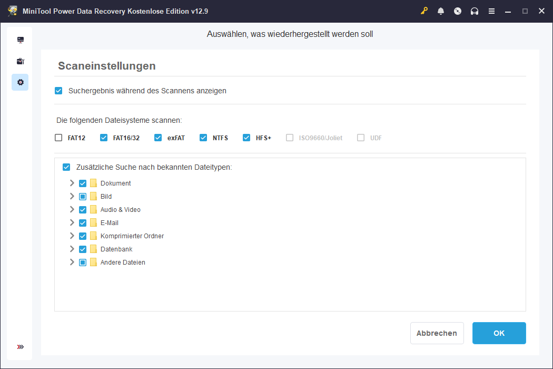Image resolution: width=553 pixels, height=369 pixels.
Task: Open the notifications bell
Action: [440, 11]
